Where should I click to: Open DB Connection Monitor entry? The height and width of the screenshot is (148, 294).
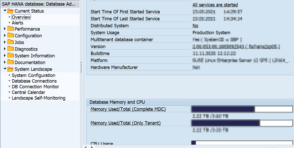[x=35, y=87]
